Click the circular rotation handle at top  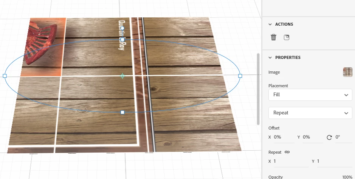point(122,28)
